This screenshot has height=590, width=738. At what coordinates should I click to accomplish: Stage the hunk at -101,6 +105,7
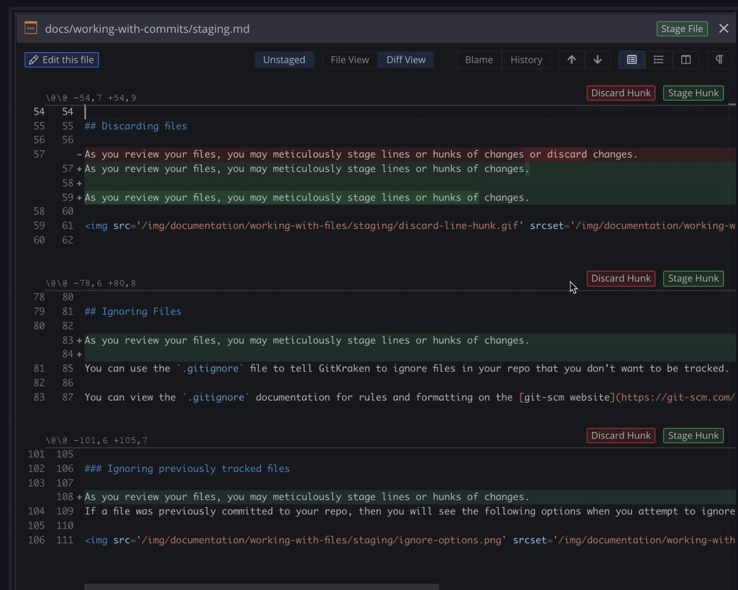[x=693, y=436]
